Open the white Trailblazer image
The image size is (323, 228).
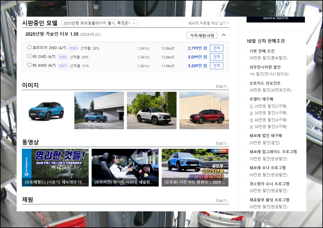coord(152,110)
